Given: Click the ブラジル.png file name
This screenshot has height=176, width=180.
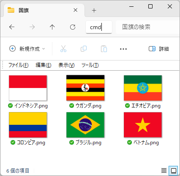Looking at the screenshot, I should (x=88, y=143).
